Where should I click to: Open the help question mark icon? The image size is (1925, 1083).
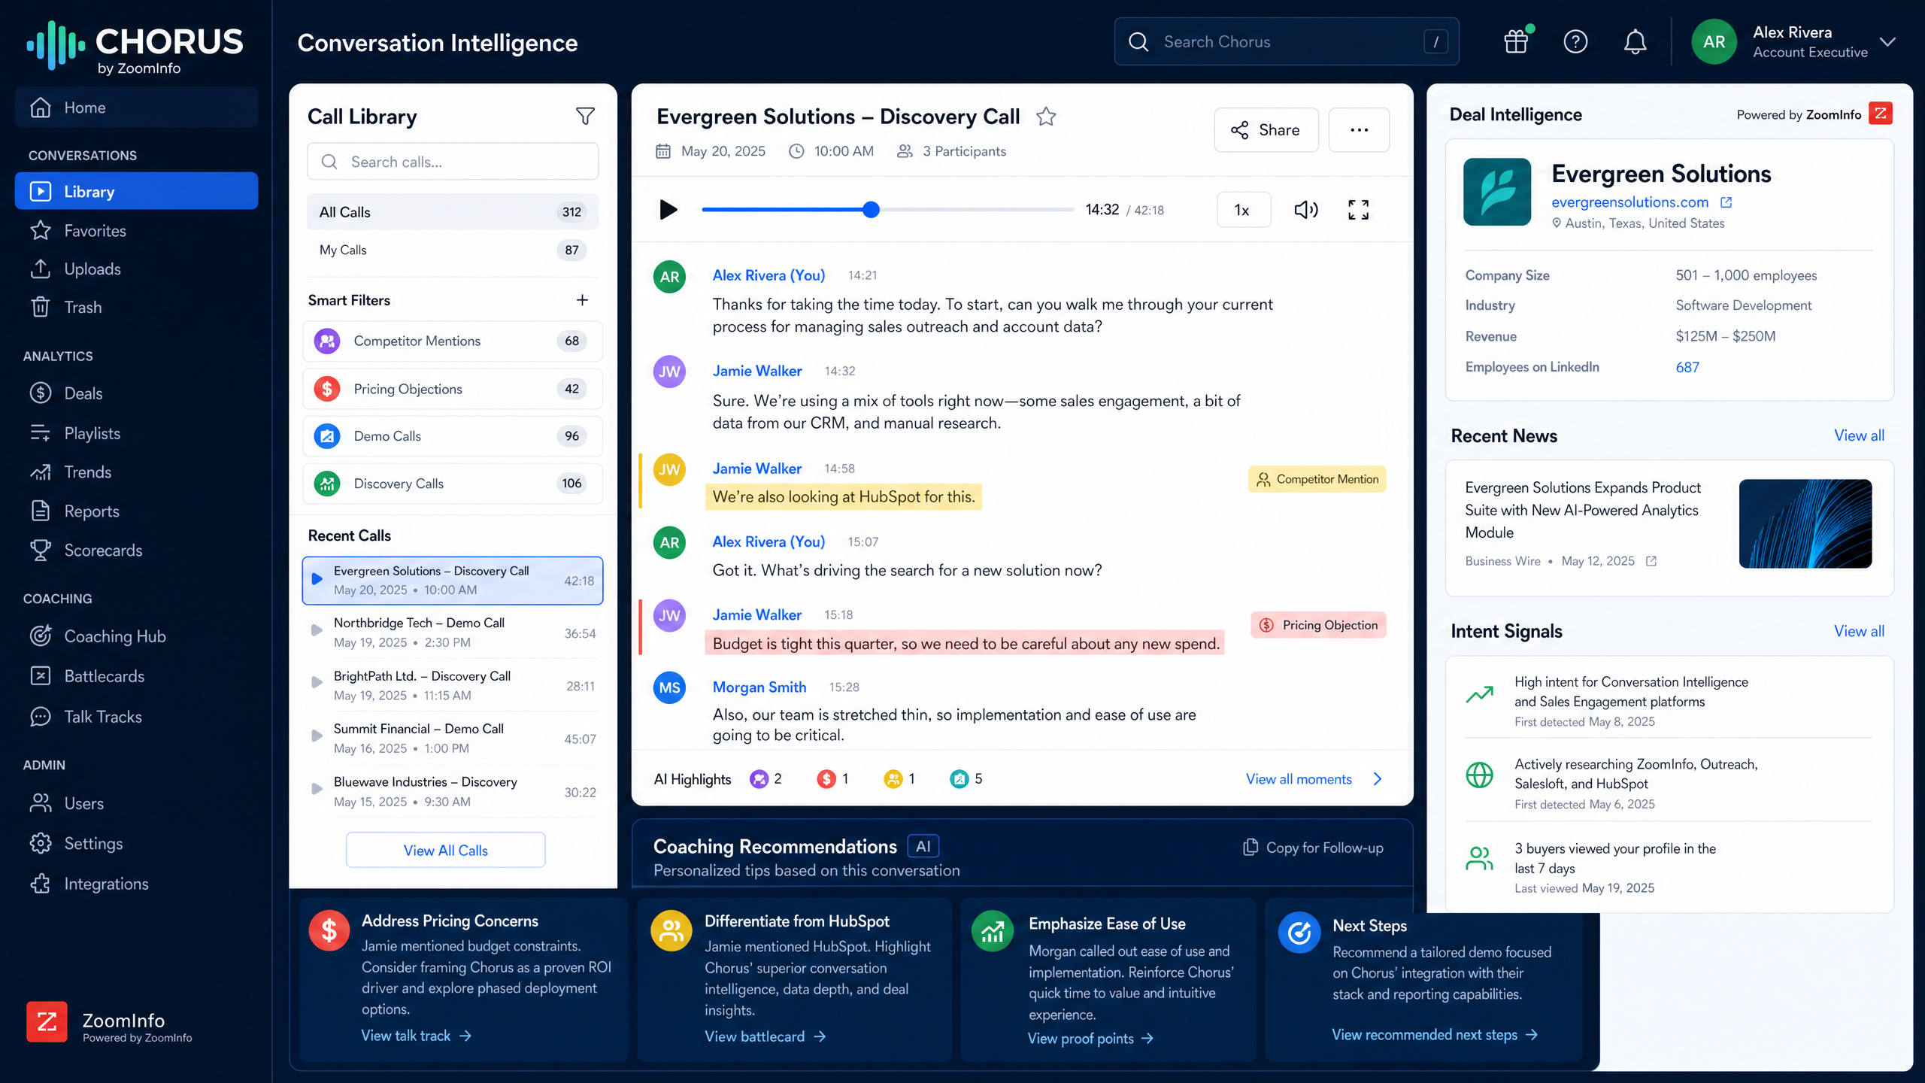[1575, 41]
